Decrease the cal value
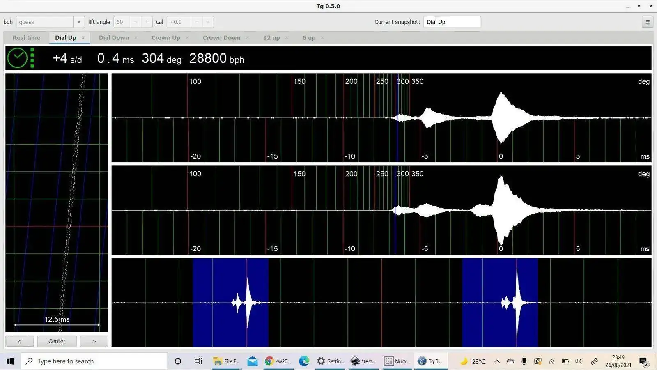Screen dimensions: 657x370 [197, 22]
